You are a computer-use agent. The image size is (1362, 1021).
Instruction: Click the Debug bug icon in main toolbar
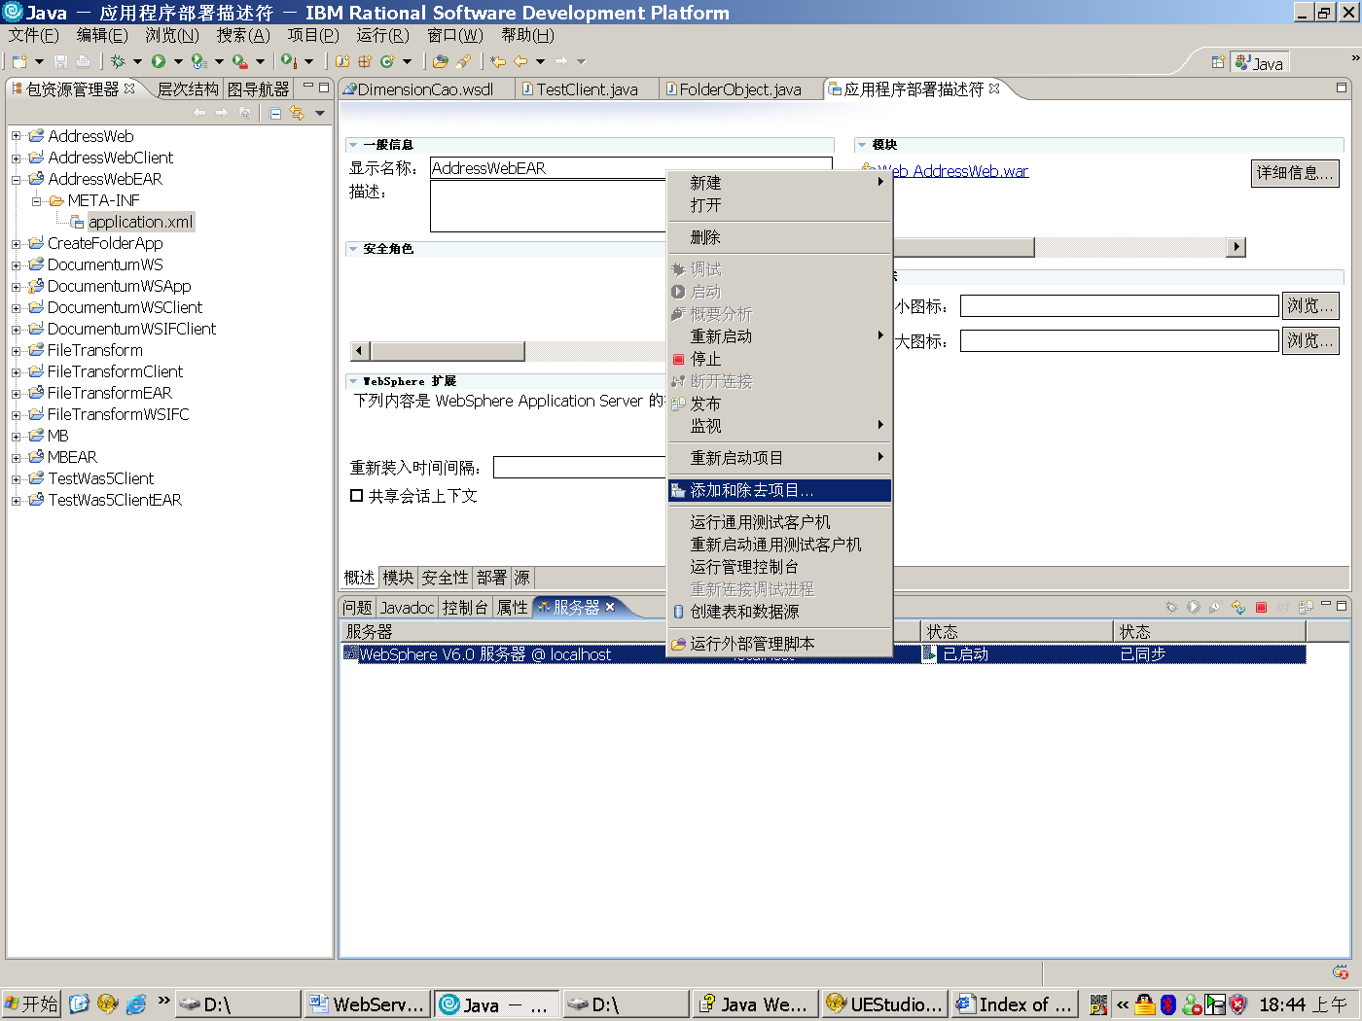coord(118,61)
